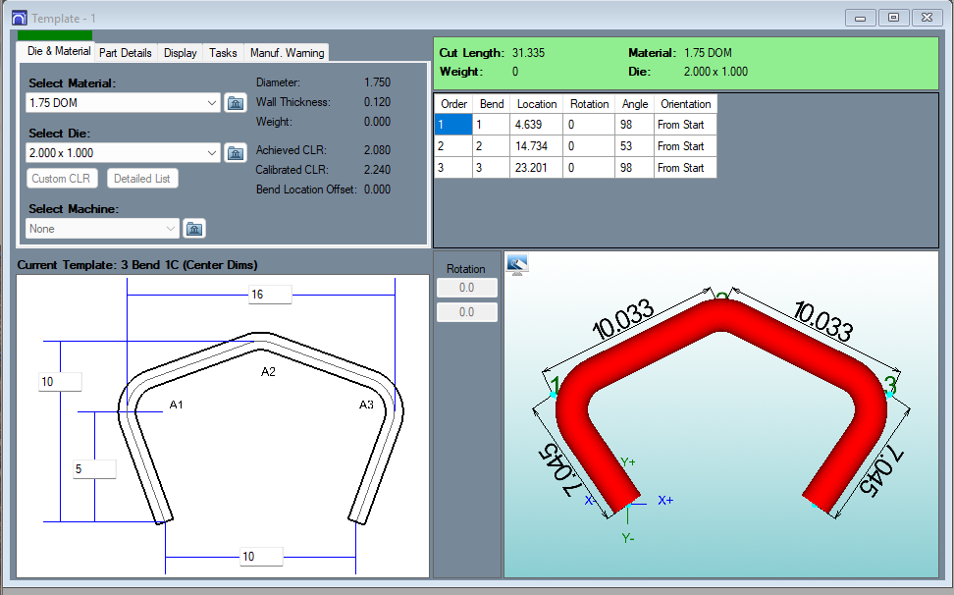Click Angle cell in bend 1 row
The width and height of the screenshot is (954, 595).
634,125
